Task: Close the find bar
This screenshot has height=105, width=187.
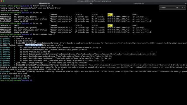Action: [184, 8]
